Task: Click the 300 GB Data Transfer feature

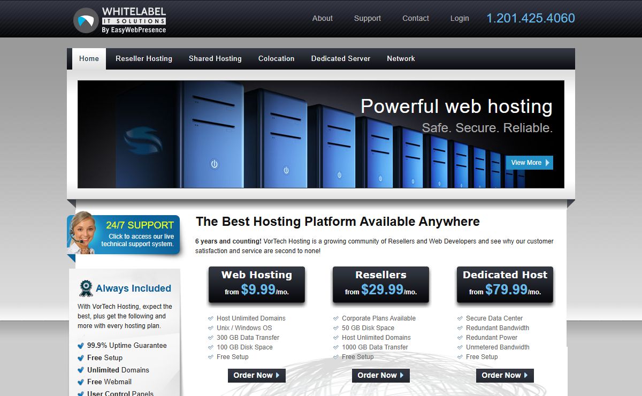Action: [x=248, y=338]
